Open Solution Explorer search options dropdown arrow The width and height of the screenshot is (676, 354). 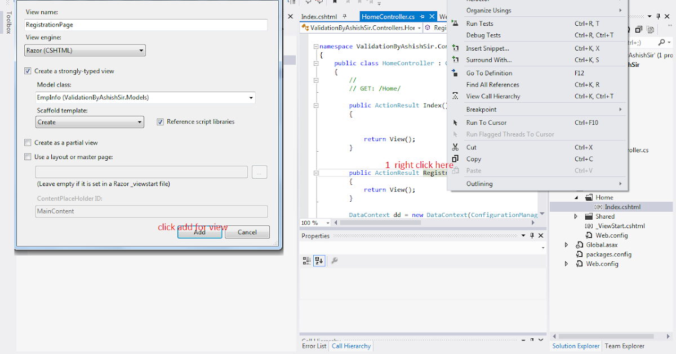click(x=669, y=43)
